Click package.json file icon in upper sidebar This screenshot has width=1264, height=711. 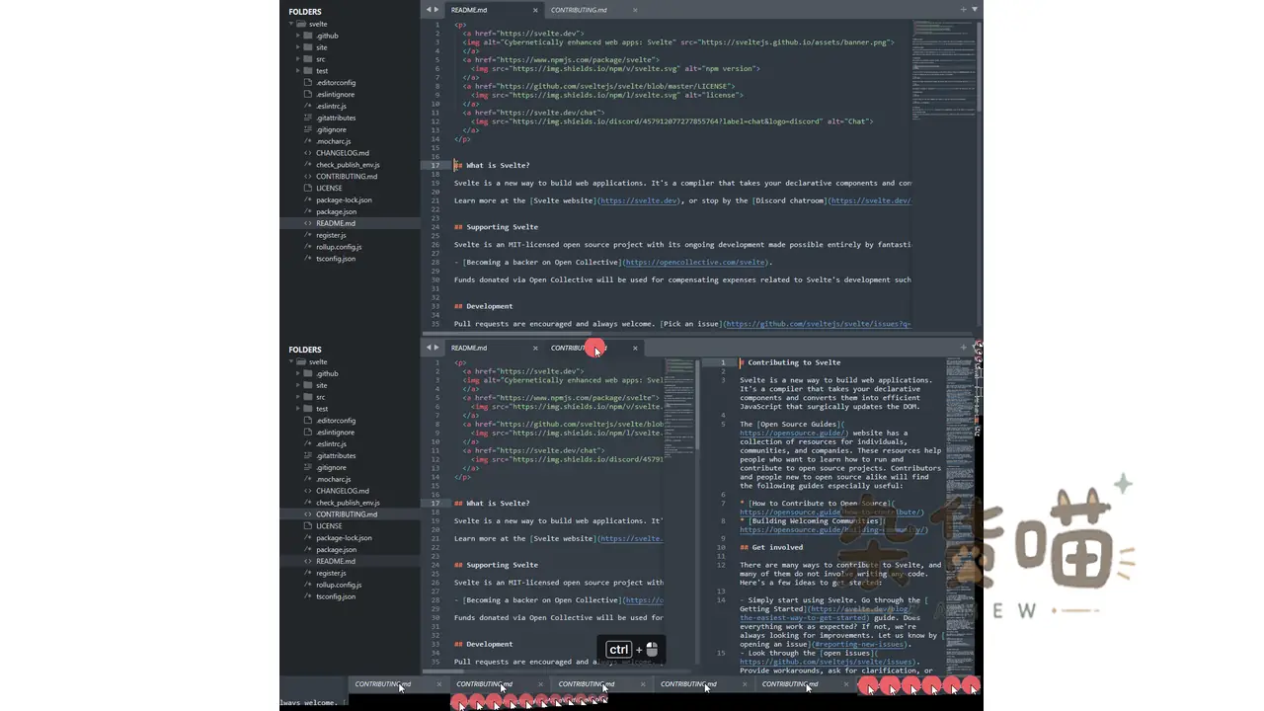click(308, 211)
